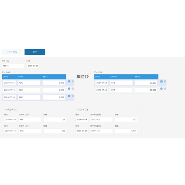Image resolution: width=185 pixels, height=185 pixels.
Task: Remove the first row of テーブル2
Action: pyautogui.click(x=165, y=81)
